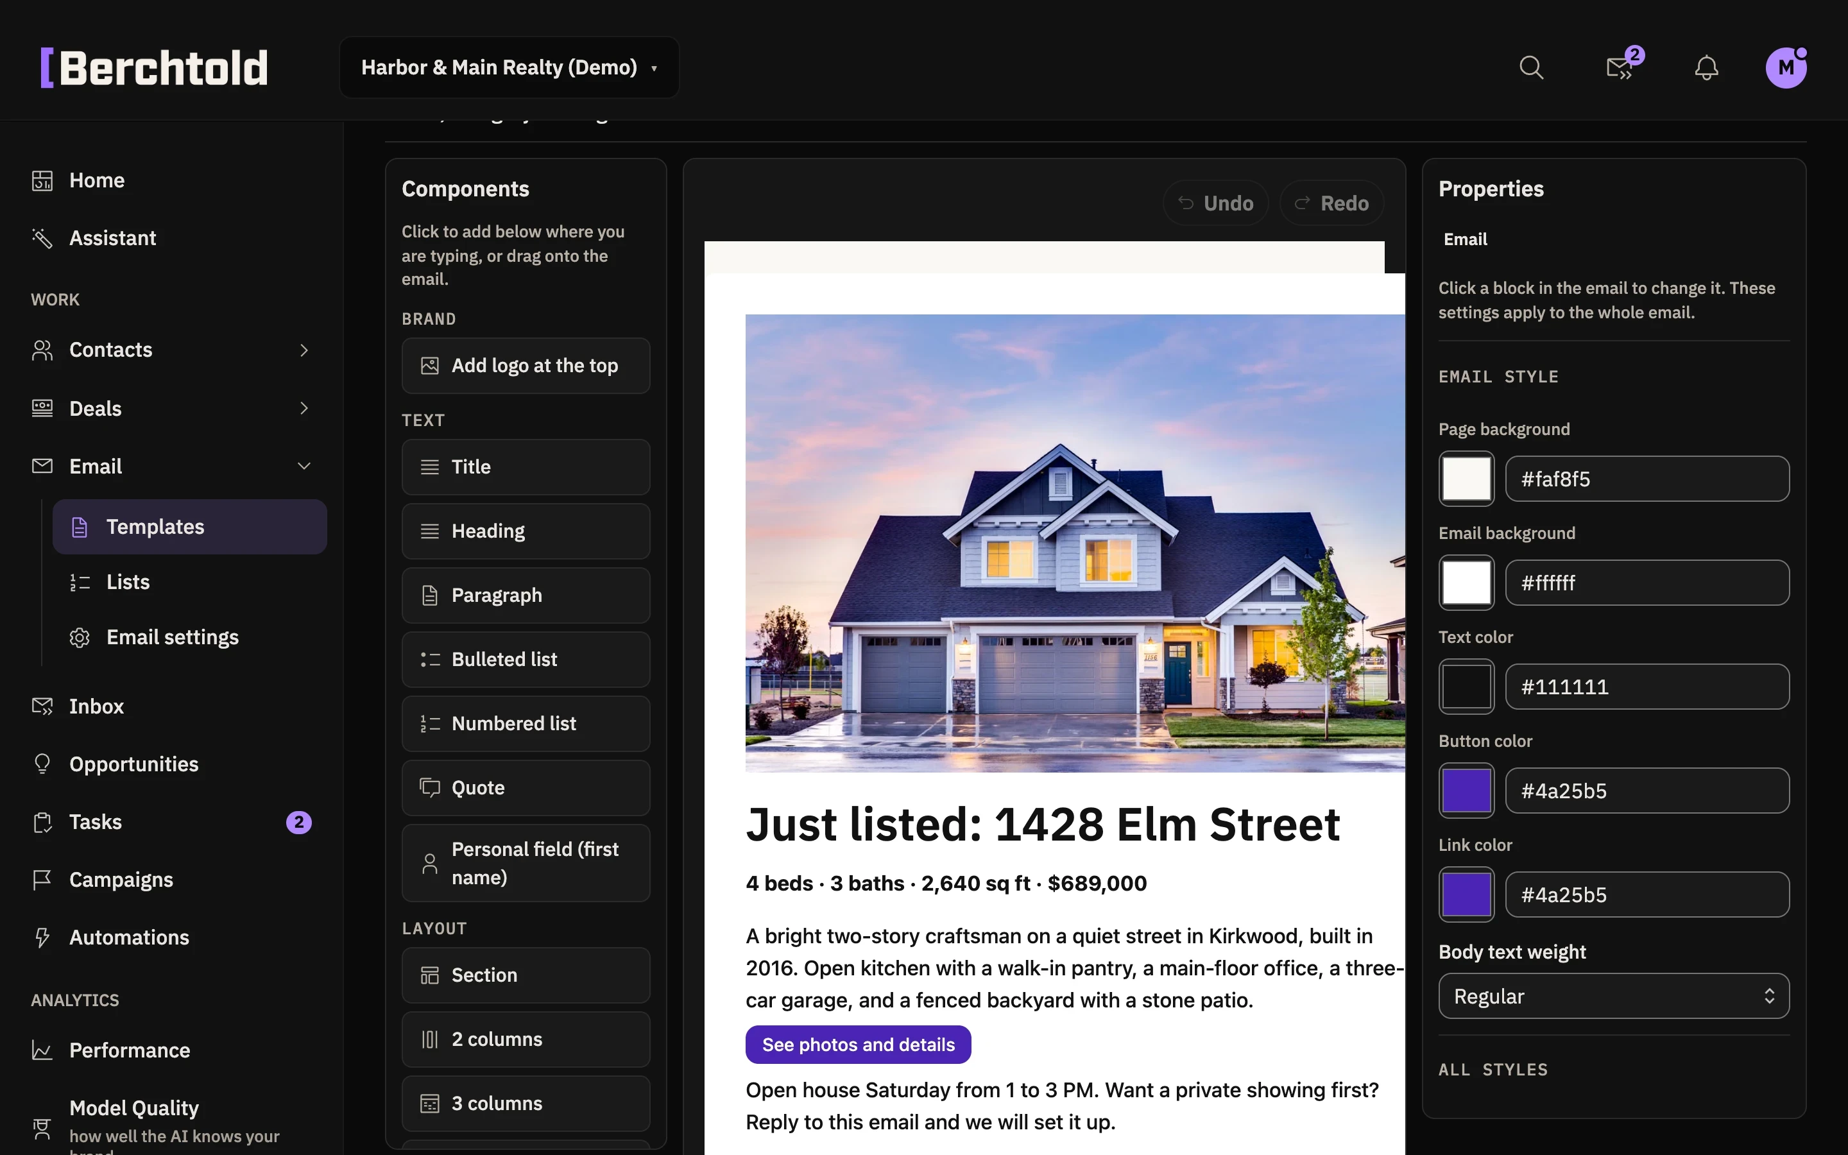
Task: Open Email settings gear item
Action: coord(189,637)
